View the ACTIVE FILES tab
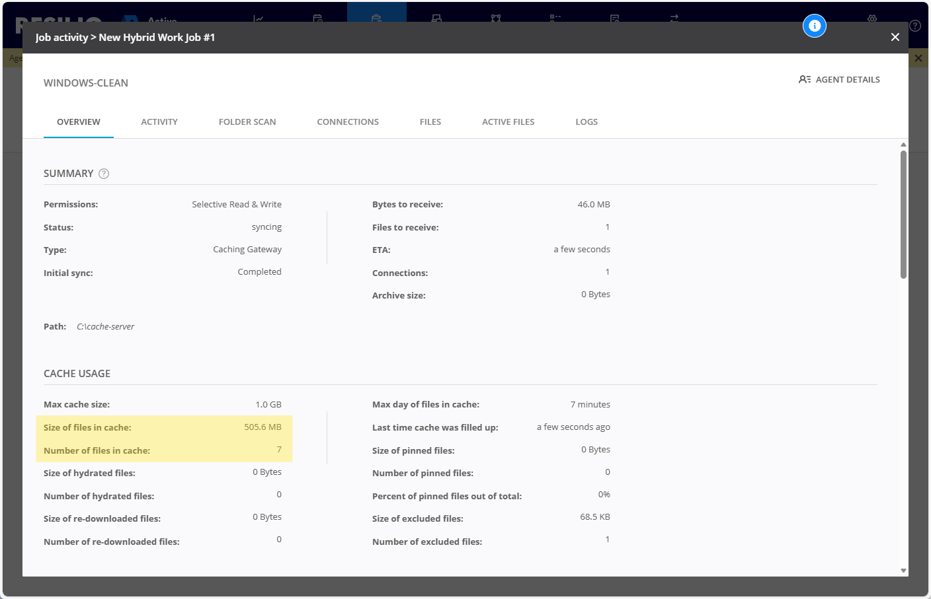 508,122
